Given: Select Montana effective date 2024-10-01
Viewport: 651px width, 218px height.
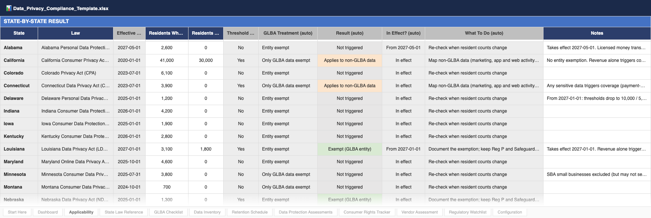Looking at the screenshot, I should 129,187.
